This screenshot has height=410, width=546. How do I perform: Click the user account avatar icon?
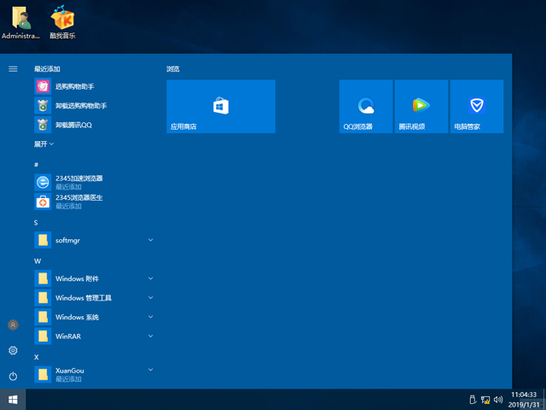tap(13, 325)
